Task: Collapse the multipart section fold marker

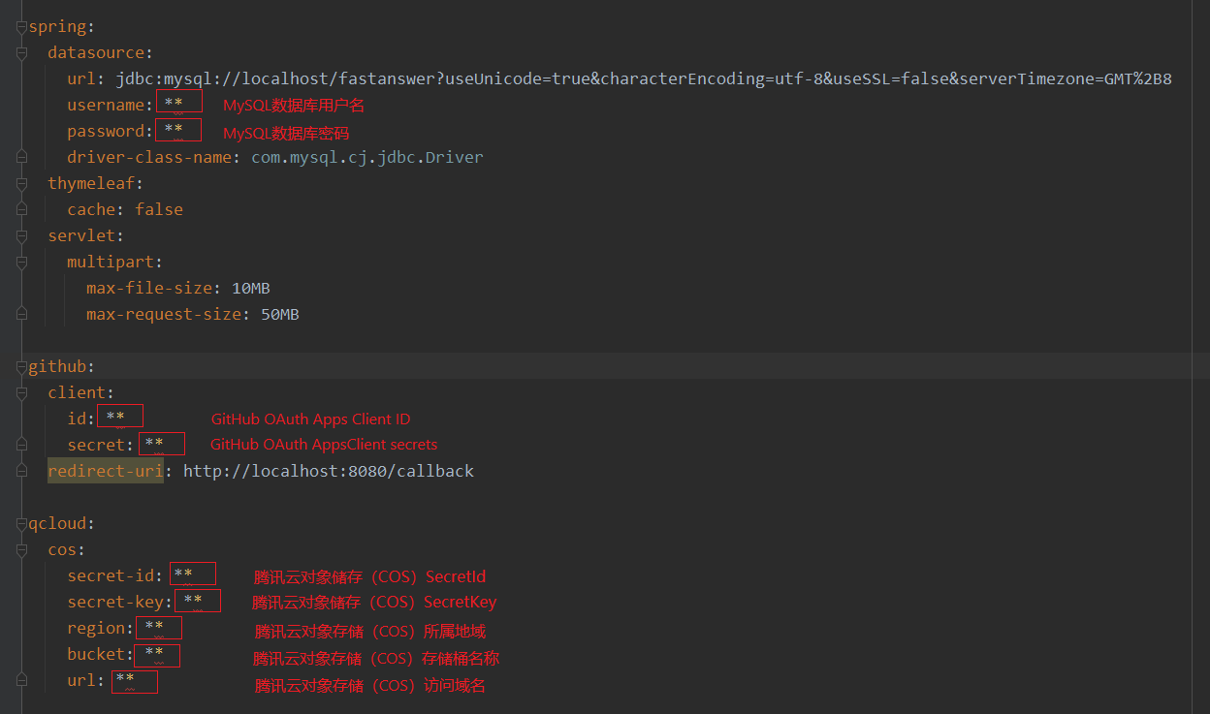Action: [21, 263]
